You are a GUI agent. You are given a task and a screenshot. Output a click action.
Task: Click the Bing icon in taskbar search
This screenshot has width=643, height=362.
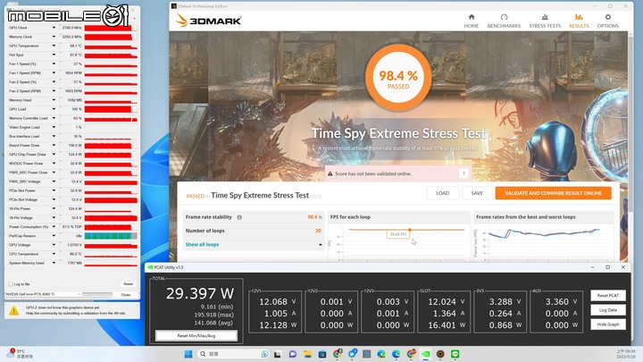tap(264, 354)
